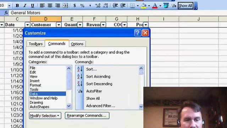The height and width of the screenshot is (128, 227).
Task: Center cell text
Action: coord(50,6)
